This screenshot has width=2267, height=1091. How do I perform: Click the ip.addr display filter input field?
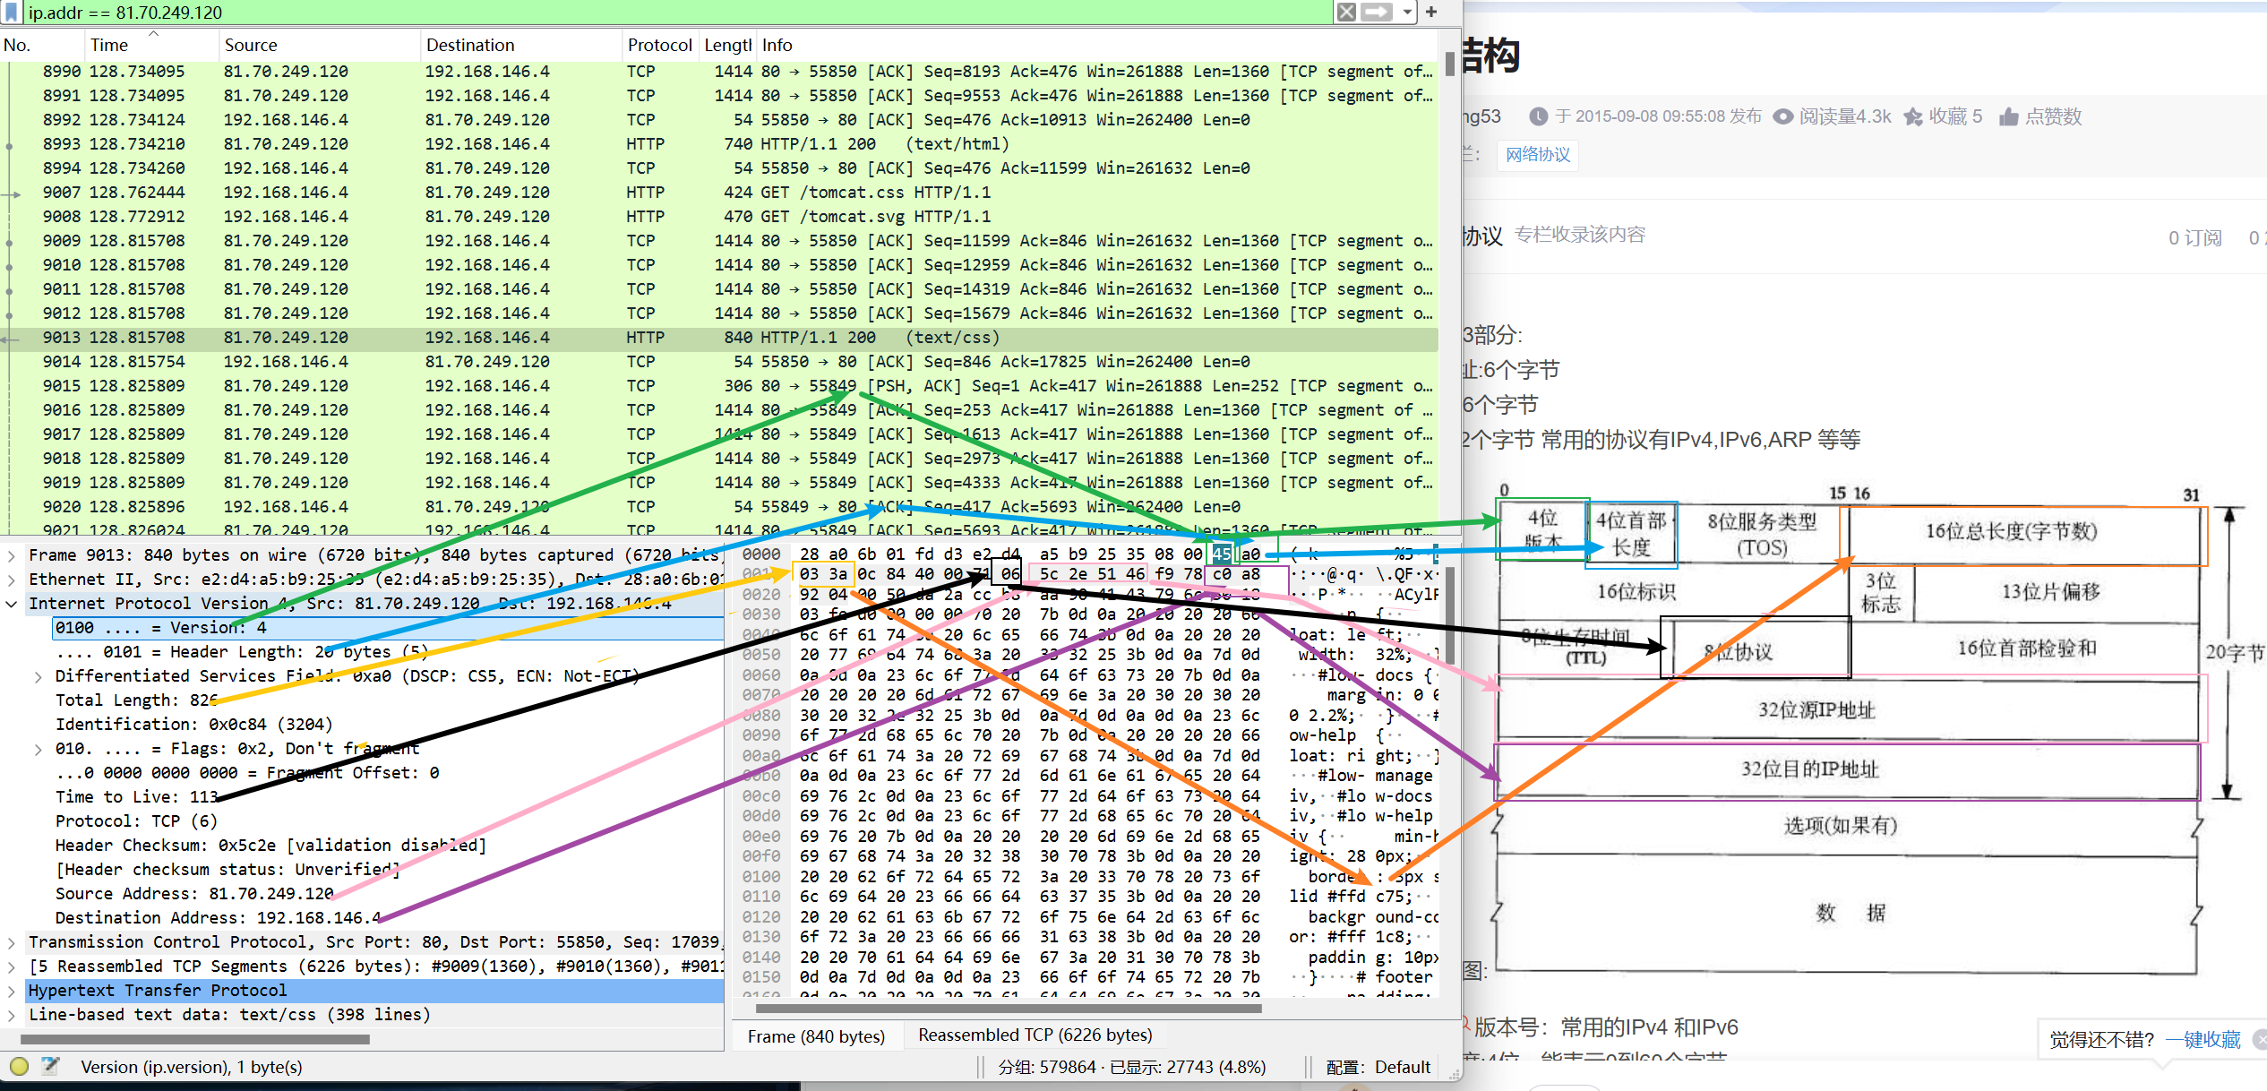coord(676,12)
